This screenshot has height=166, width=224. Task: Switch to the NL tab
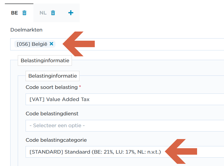(43, 13)
